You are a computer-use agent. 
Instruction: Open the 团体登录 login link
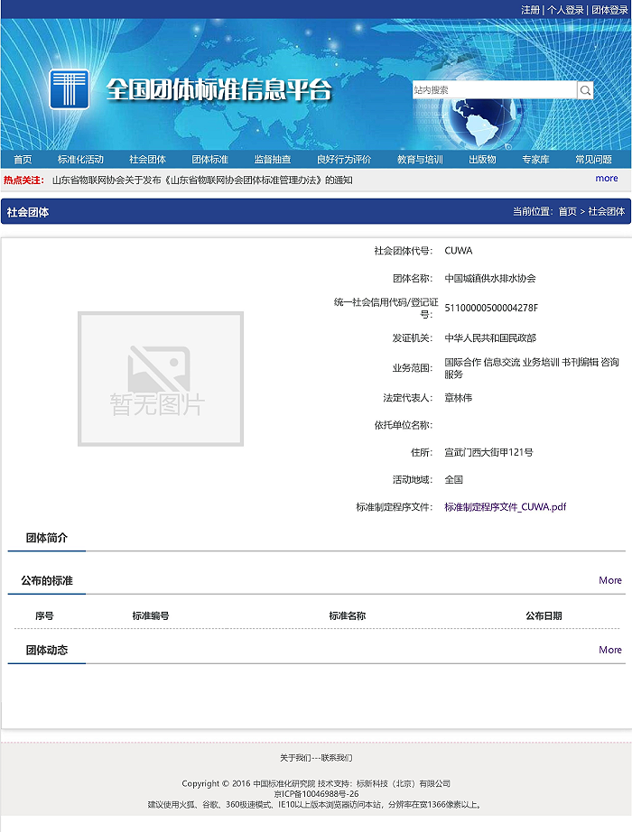[x=609, y=9]
